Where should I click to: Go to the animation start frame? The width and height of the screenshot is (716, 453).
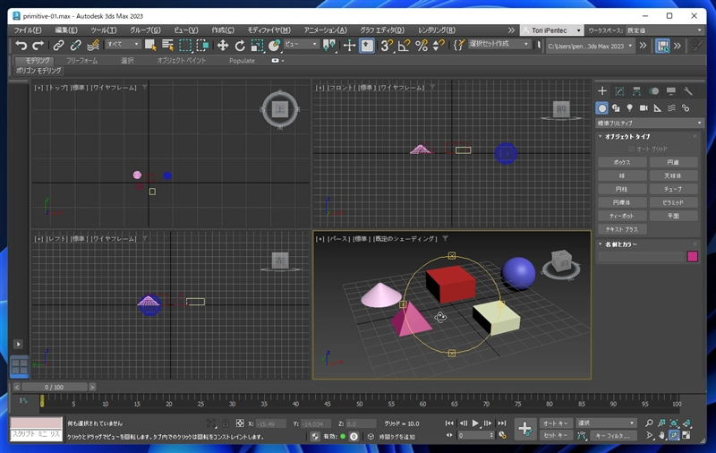coord(449,423)
